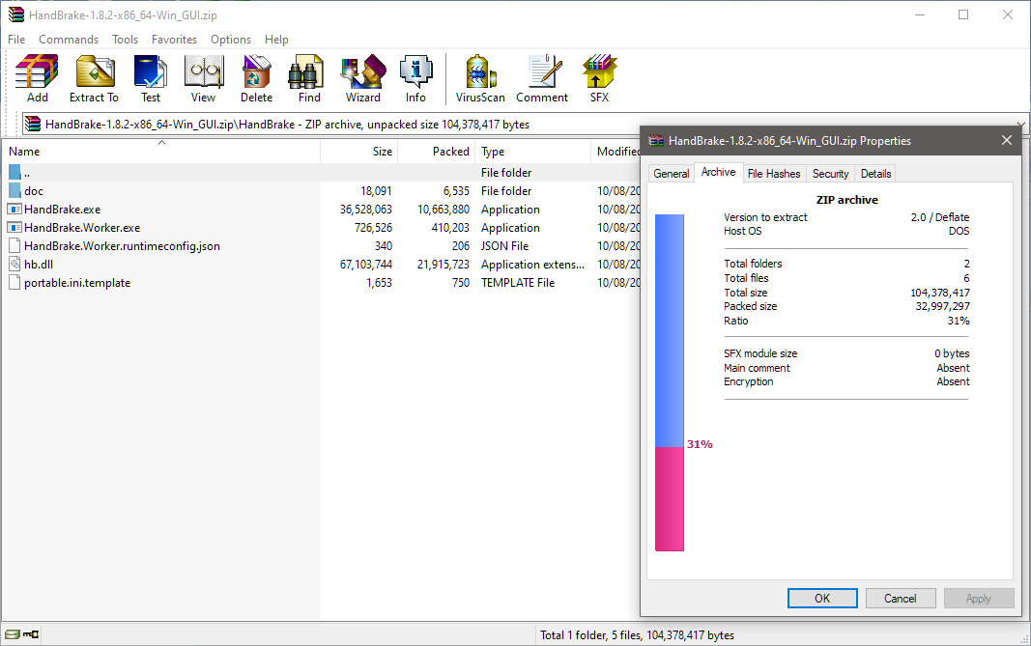The height and width of the screenshot is (646, 1031).
Task: Select the HandBrake.Worker.runtimeconfig.json file name
Action: (x=123, y=246)
